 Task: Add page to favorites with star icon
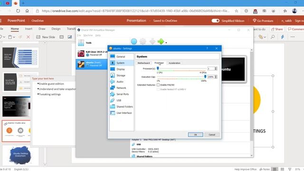[237, 11]
